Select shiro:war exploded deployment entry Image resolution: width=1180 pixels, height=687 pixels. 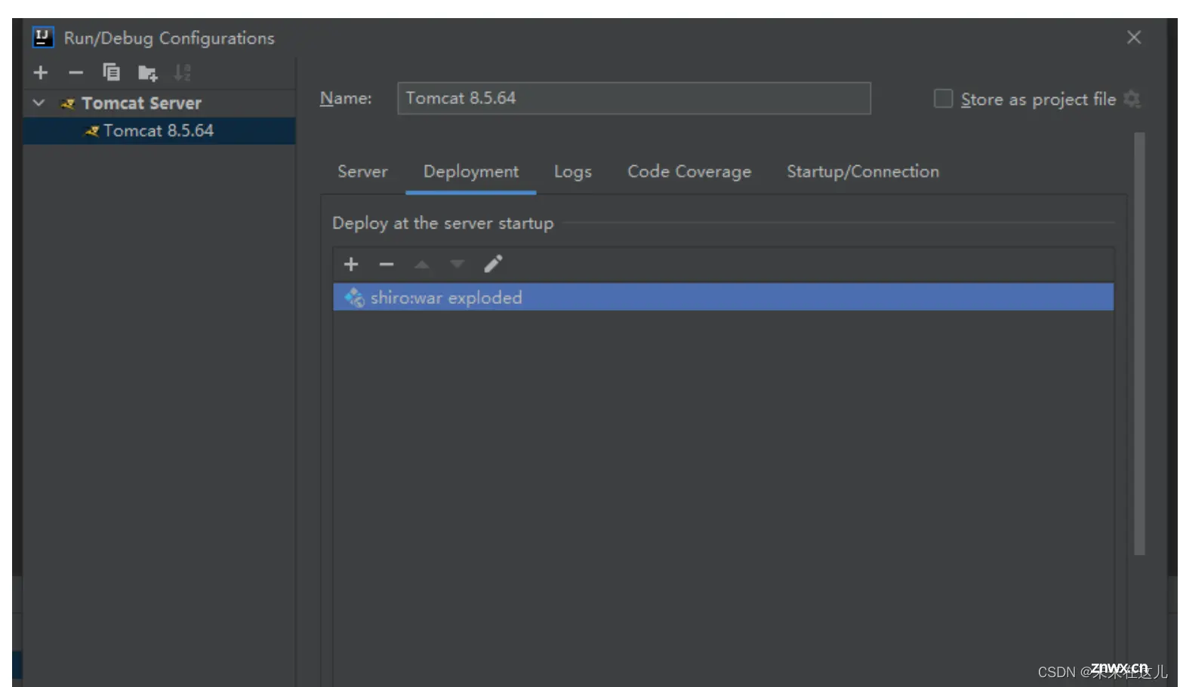[723, 297]
